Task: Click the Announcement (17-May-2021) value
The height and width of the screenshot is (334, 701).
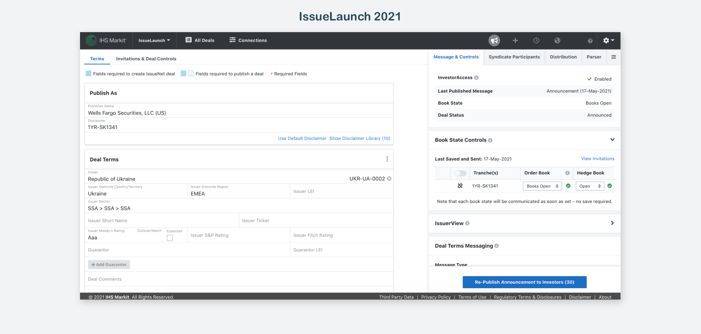Action: pyautogui.click(x=579, y=91)
